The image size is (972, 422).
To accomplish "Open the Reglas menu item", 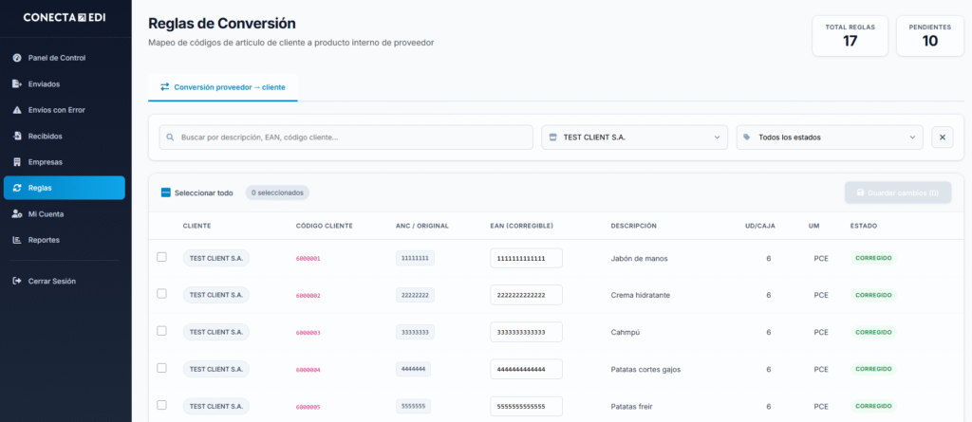I will [65, 188].
